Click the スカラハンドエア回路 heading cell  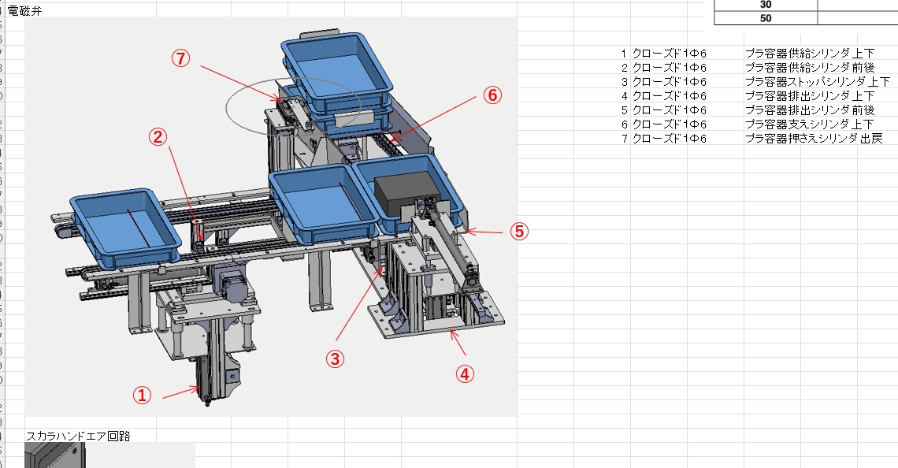[78, 436]
